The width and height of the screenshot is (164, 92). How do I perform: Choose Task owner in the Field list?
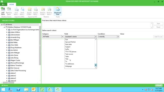69,54
